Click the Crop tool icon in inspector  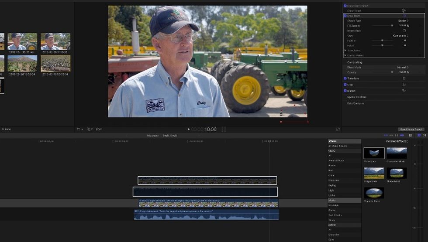404,85
